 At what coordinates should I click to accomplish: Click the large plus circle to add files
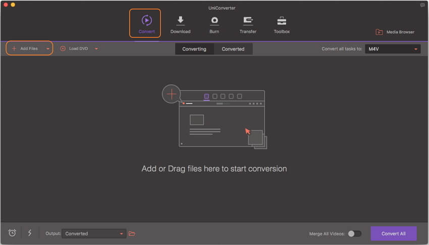point(171,94)
